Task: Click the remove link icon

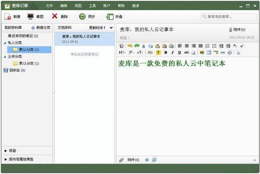Action: (229, 53)
